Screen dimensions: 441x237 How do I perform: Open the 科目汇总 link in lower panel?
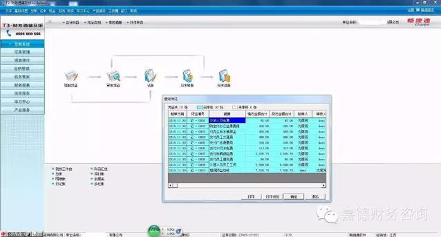[100, 169]
